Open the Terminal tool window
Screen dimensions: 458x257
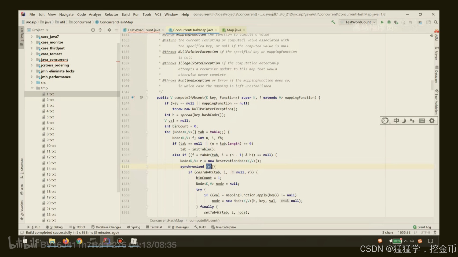pyautogui.click(x=154, y=227)
